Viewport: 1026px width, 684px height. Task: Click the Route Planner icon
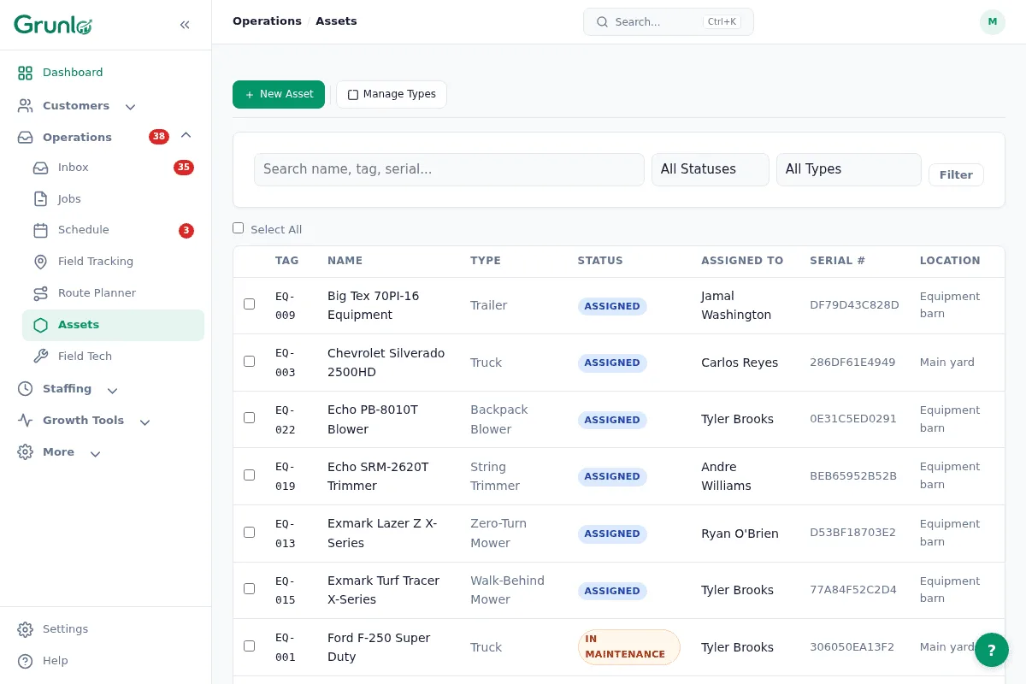(x=41, y=293)
